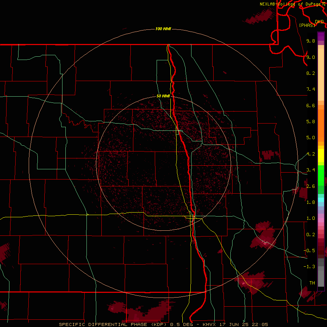The height and width of the screenshot is (327, 327).
Task: Click the 0.2 scale value
Action: 311,235
